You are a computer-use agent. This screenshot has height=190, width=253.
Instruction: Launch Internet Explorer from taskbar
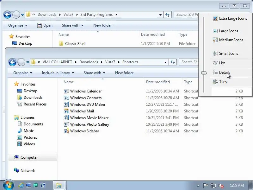pos(21,185)
